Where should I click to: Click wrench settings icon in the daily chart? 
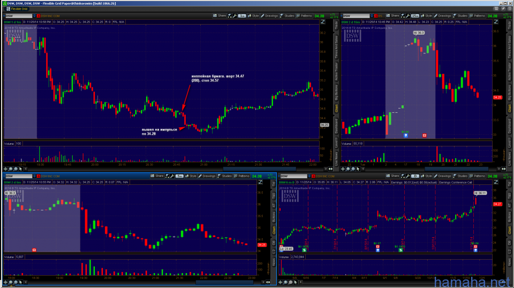tap(408, 176)
